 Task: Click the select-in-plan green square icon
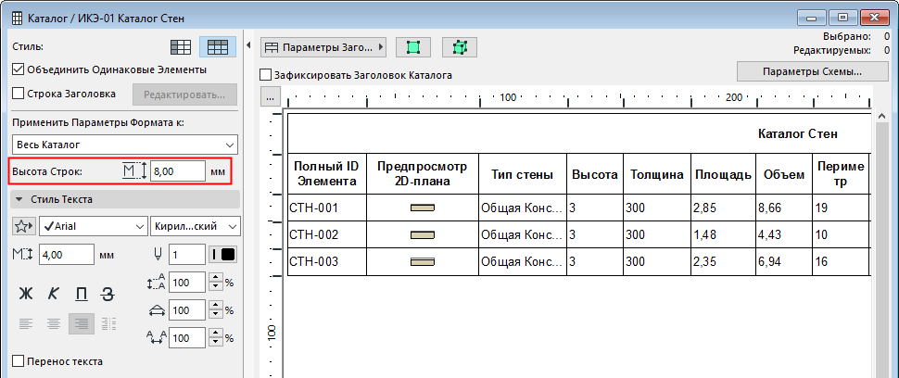point(413,47)
